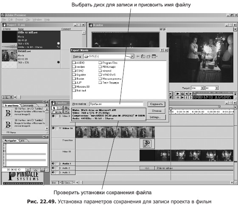Screen dimensions: 238x205
Task: Collapse the Video 1A track triangle
Action: click(x=60, y=128)
